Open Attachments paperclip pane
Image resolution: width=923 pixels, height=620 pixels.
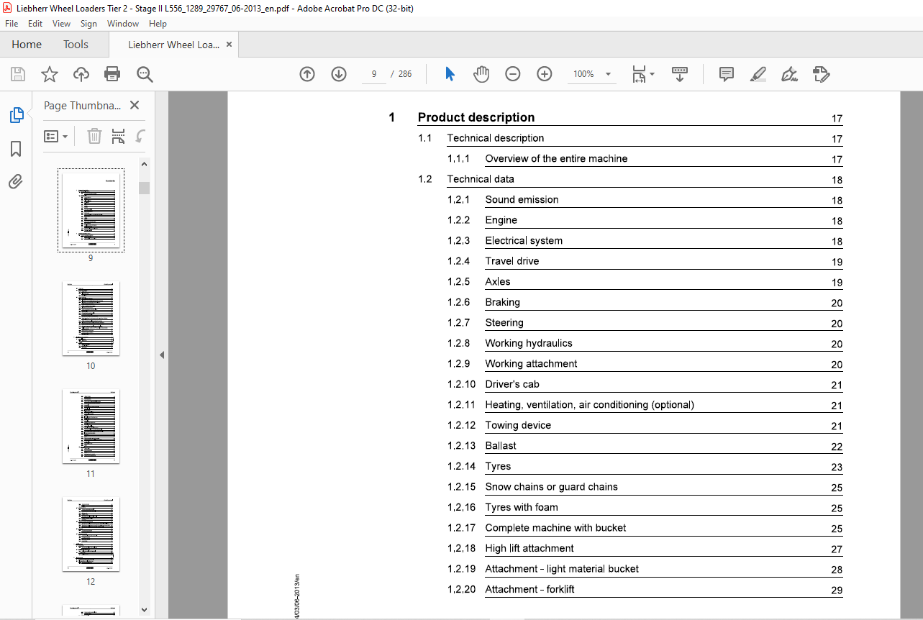tap(16, 182)
